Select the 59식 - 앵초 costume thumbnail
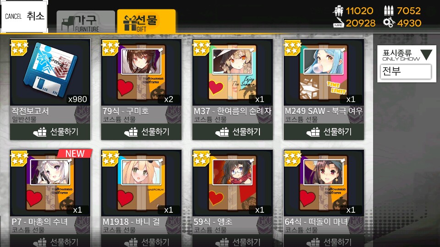The image size is (440, 247). [x=232, y=183]
